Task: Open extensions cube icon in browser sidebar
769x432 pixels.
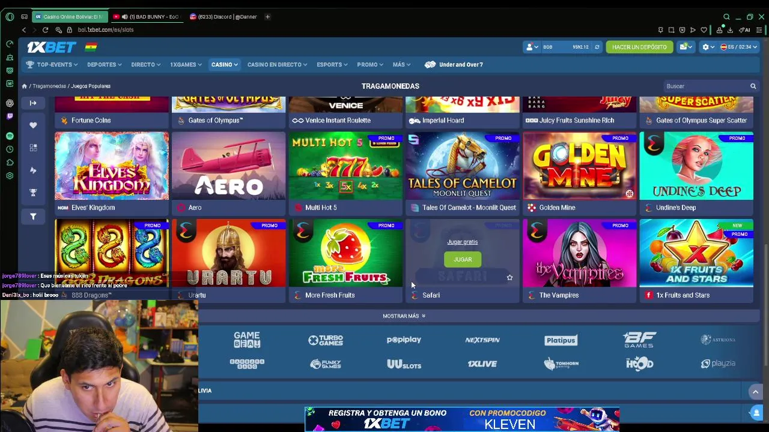Action: 10,163
